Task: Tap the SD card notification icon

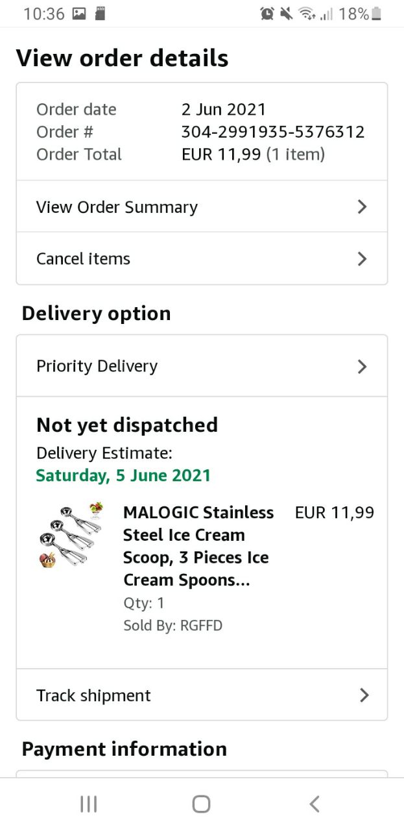Action: point(100,14)
